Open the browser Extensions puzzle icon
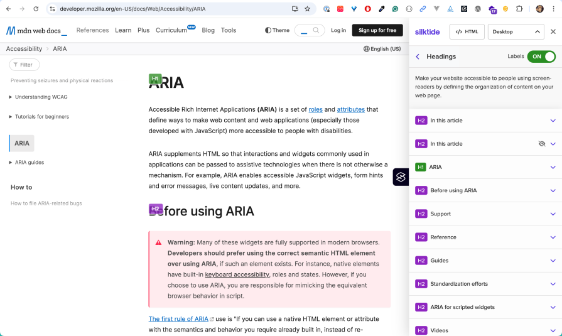The height and width of the screenshot is (336, 562). pyautogui.click(x=519, y=9)
